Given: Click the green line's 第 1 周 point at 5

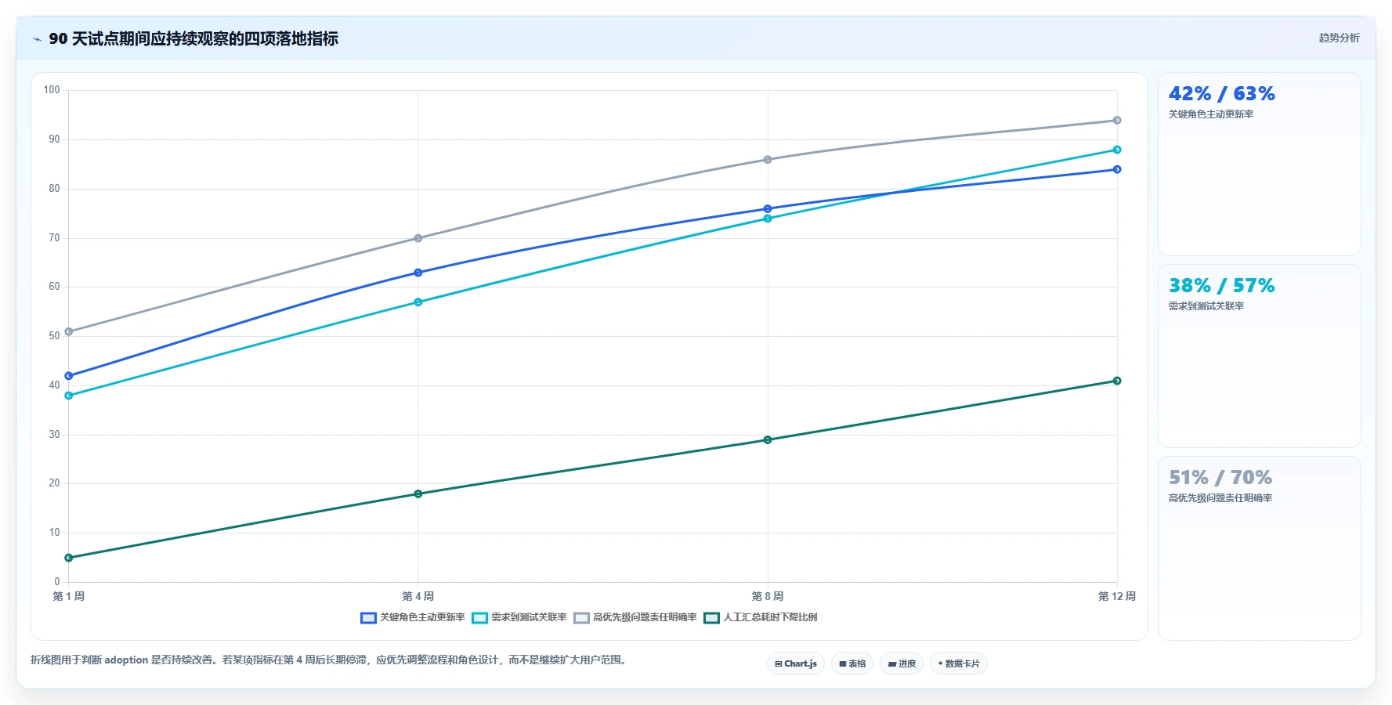Looking at the screenshot, I should pyautogui.click(x=69, y=558).
